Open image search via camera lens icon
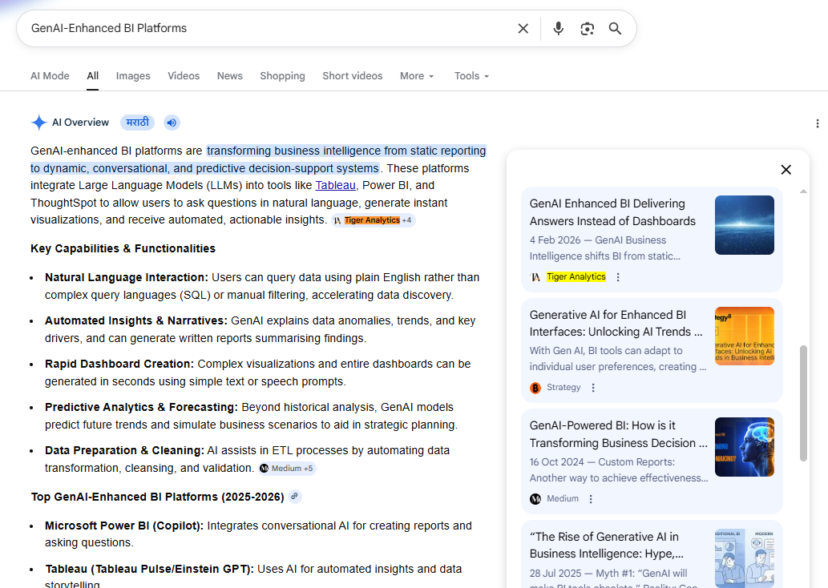The width and height of the screenshot is (828, 588). point(588,29)
